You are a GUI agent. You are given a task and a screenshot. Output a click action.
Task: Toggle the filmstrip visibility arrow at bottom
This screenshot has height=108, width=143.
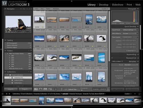(x=71, y=107)
